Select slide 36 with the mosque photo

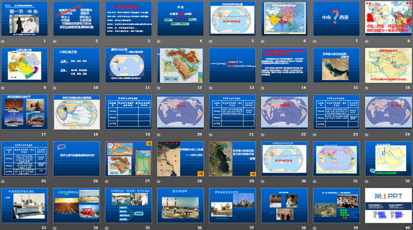point(180,205)
